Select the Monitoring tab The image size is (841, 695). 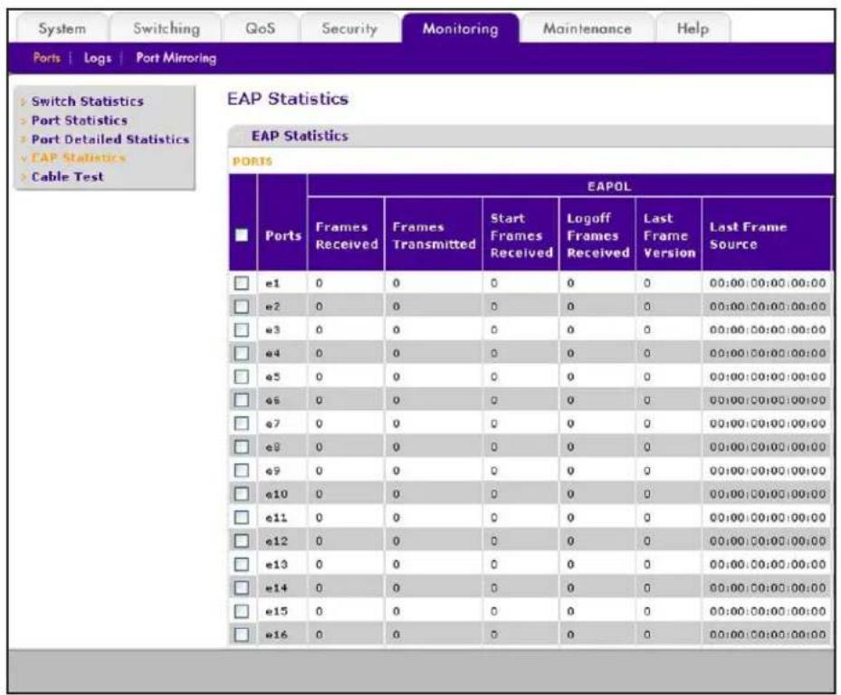point(460,28)
